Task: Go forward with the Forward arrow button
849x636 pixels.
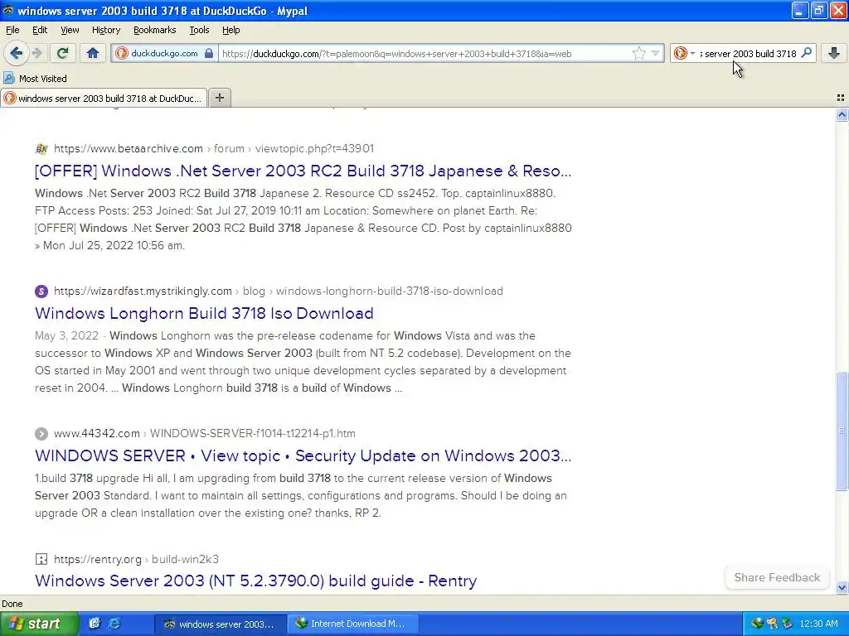Action: point(36,53)
